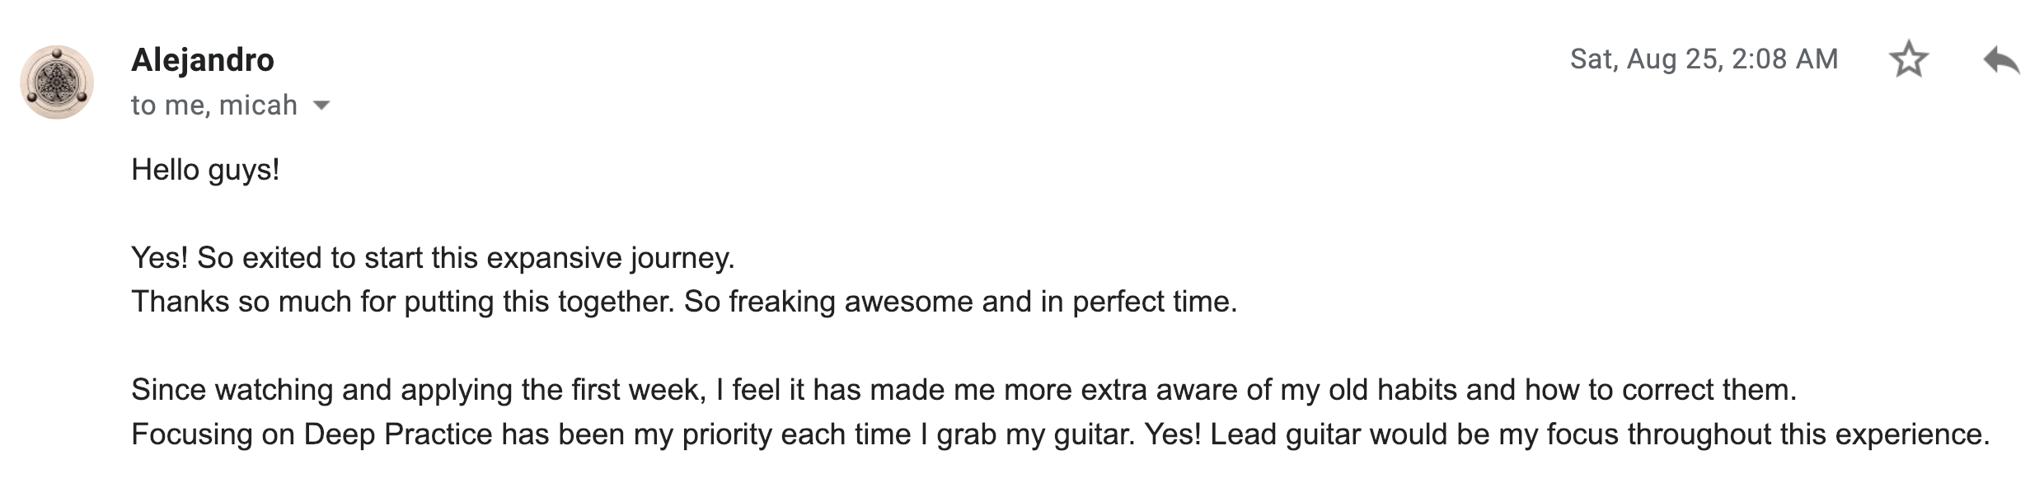
Task: Click the line starting "Since watching and applying"
Action: (963, 390)
